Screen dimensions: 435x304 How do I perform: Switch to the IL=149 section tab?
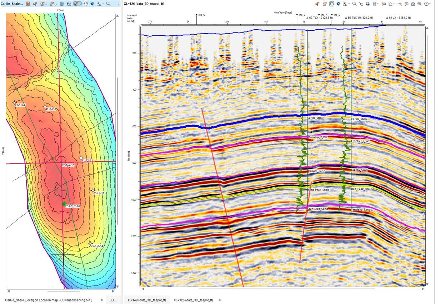[x=147, y=300]
